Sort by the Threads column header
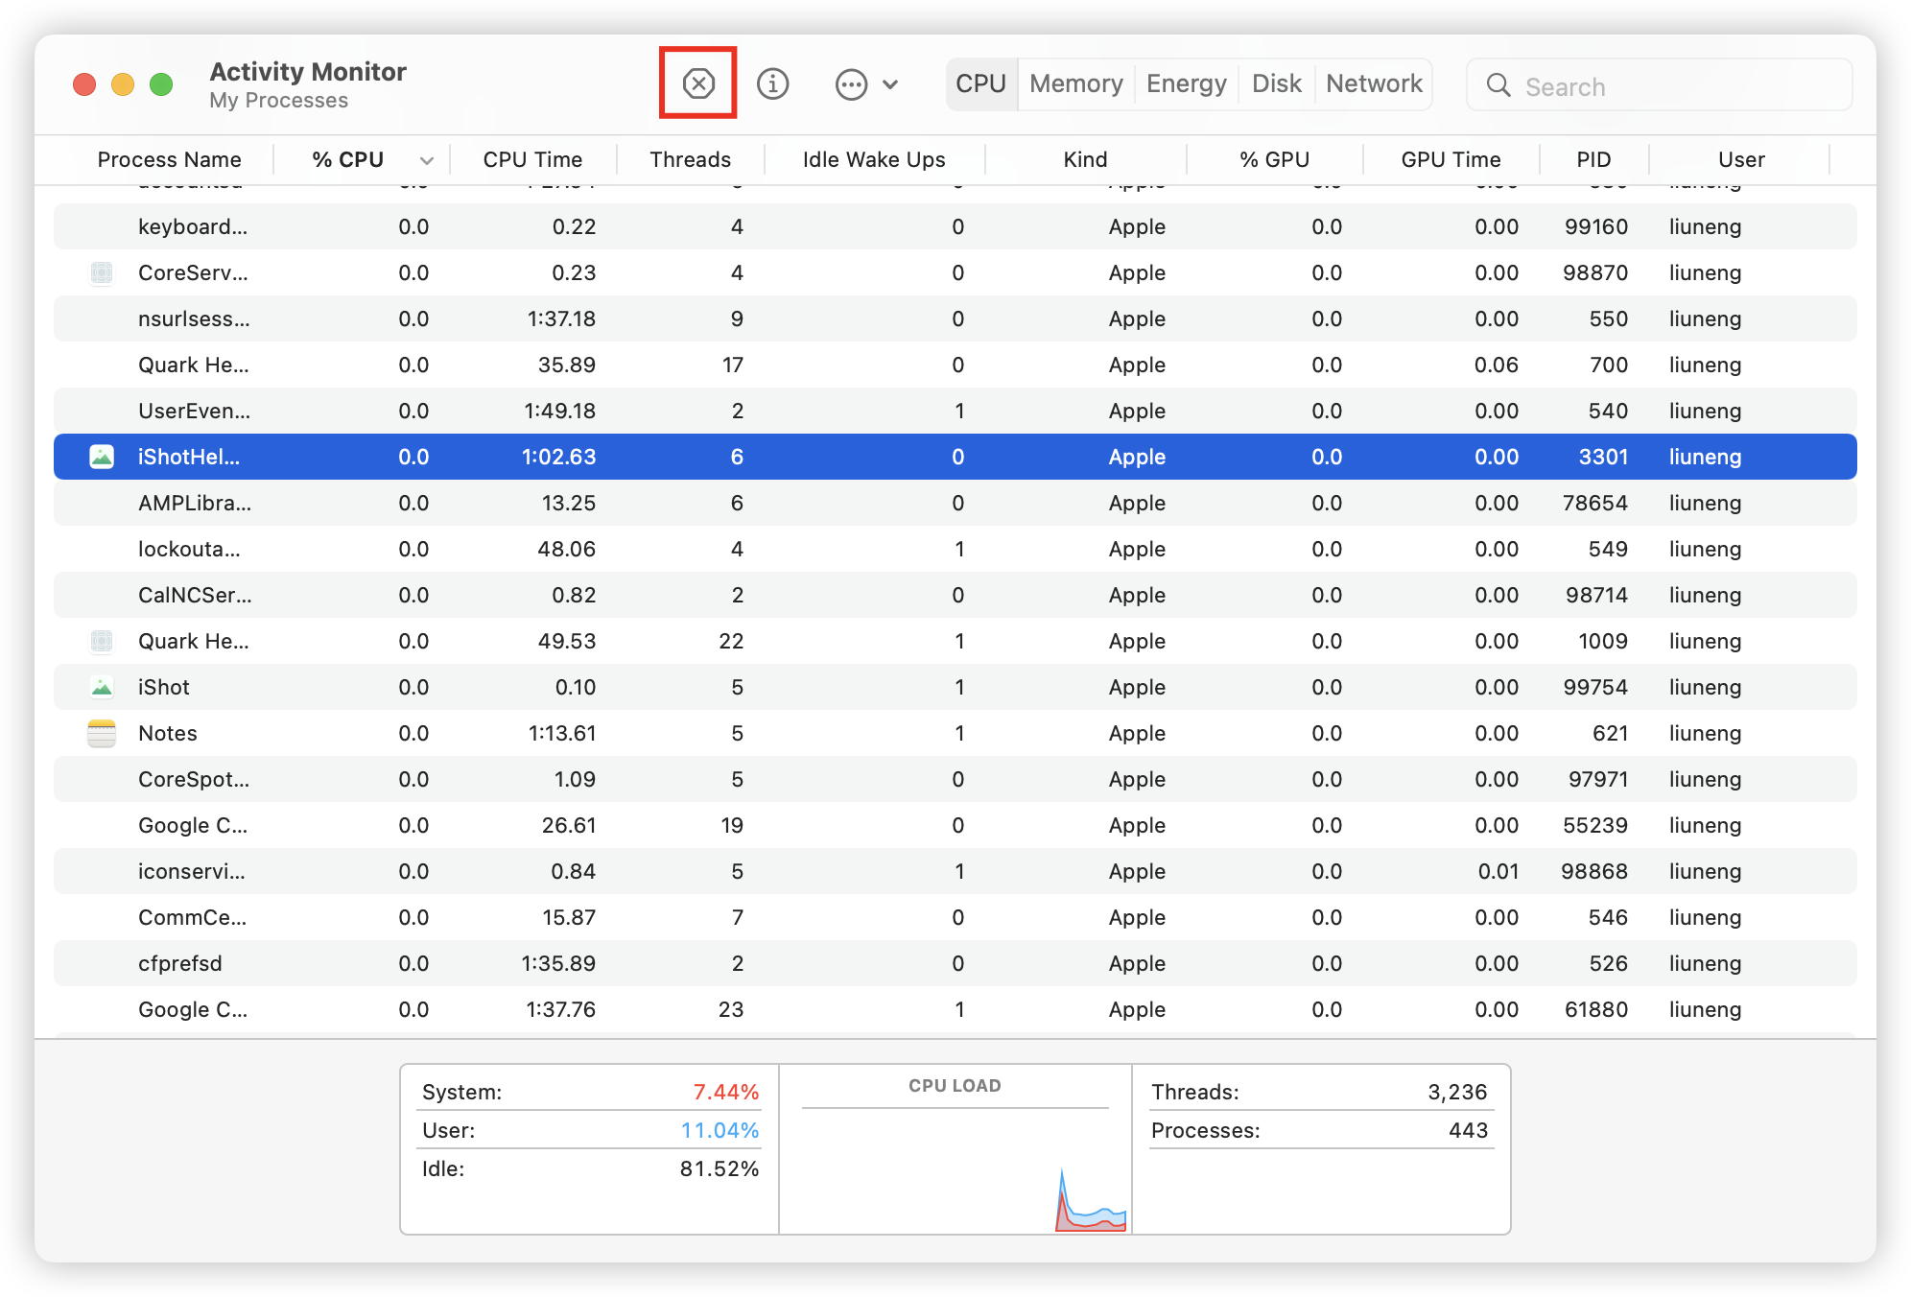The height and width of the screenshot is (1297, 1911). point(690,159)
